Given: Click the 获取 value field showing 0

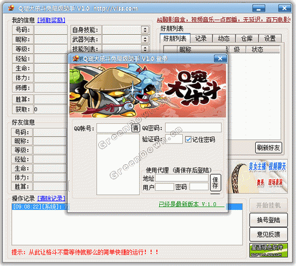Looking at the screenshot, I should click(50, 109).
